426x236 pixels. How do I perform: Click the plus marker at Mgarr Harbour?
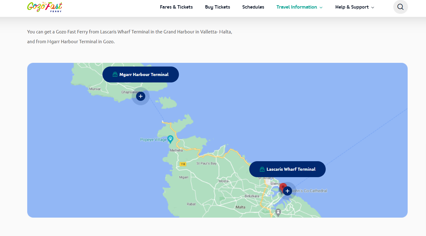[140, 96]
